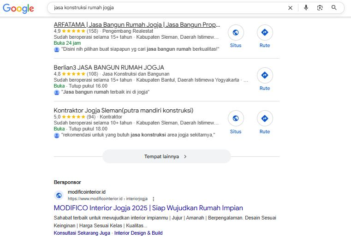Click the 'Buka 24 jam' hours text

67,43
